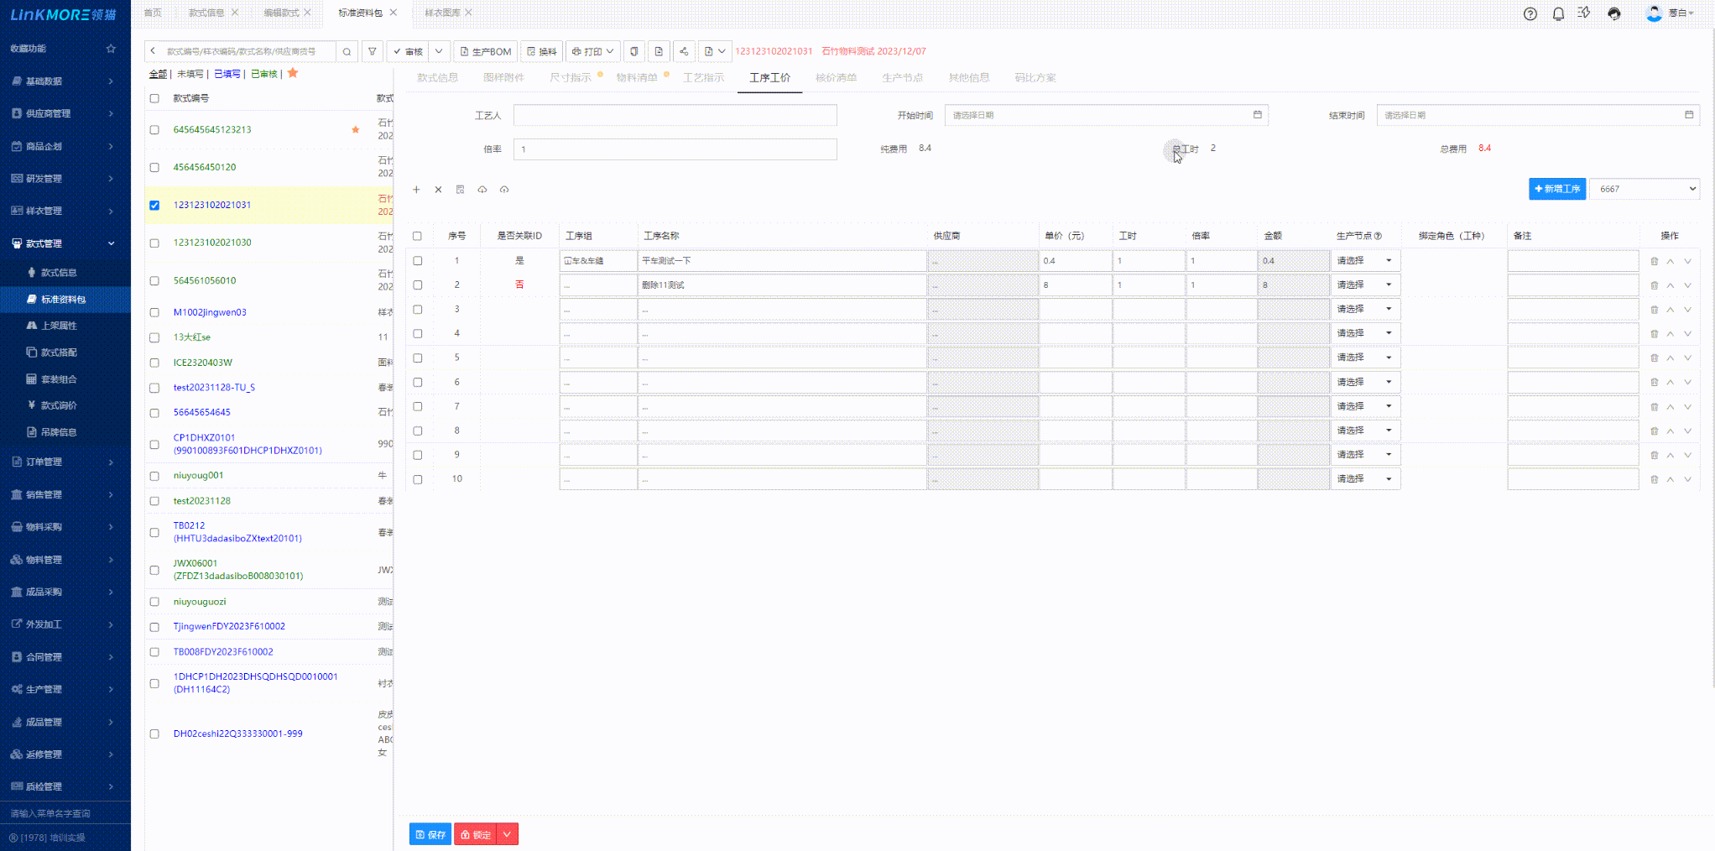This screenshot has height=851, width=1715.
Task: Delete row 1 using trash icon
Action: (1654, 261)
